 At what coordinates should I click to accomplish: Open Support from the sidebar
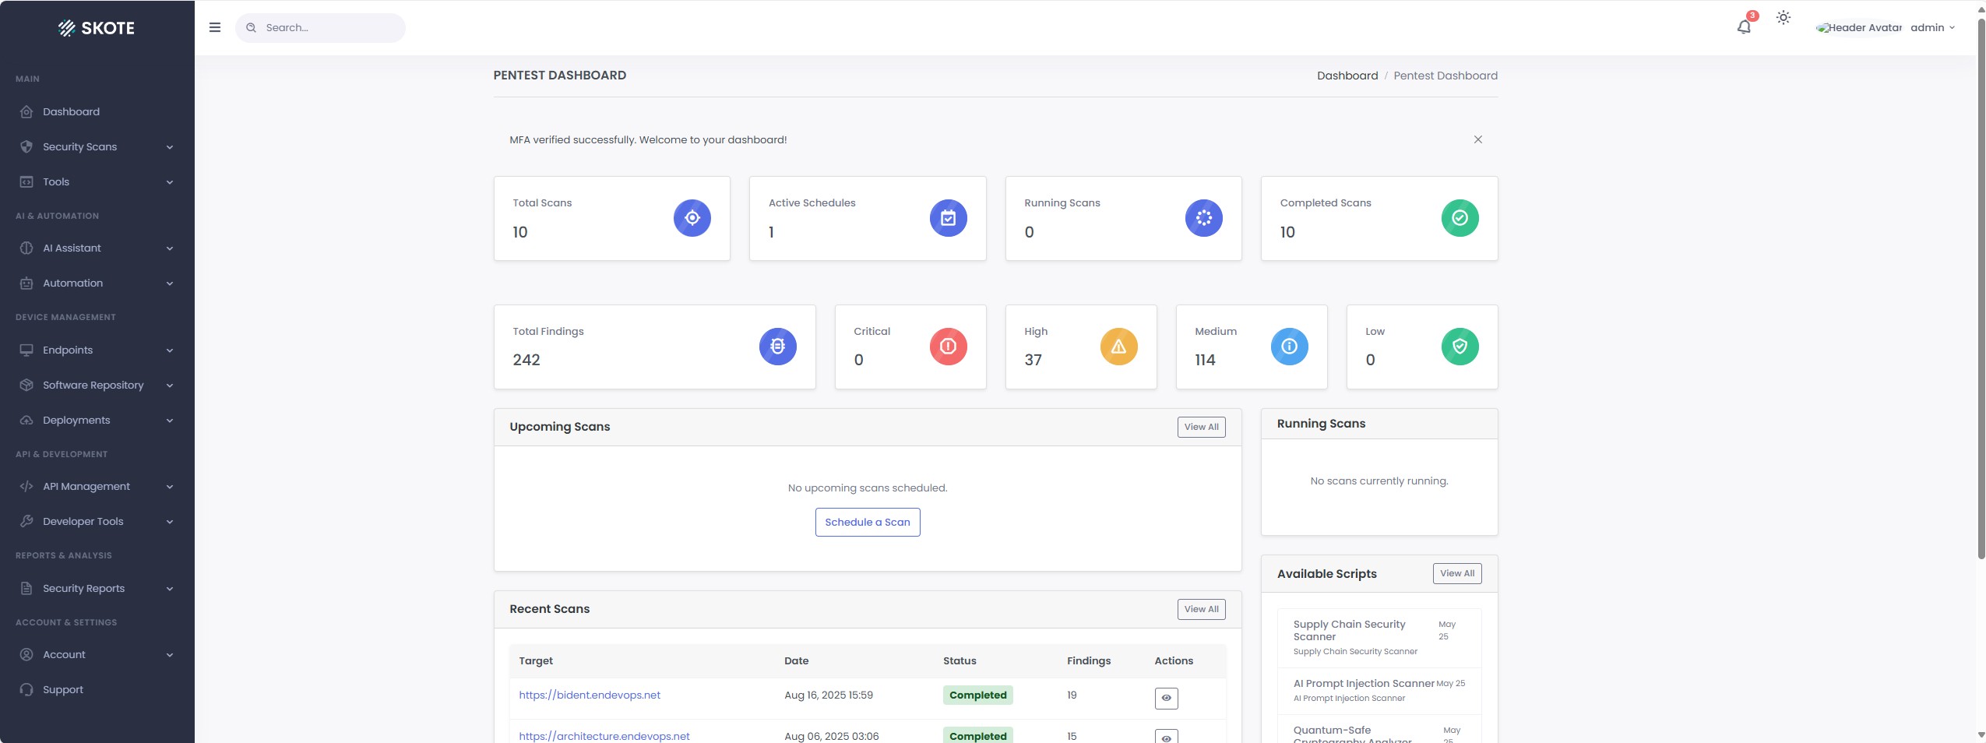click(x=62, y=688)
